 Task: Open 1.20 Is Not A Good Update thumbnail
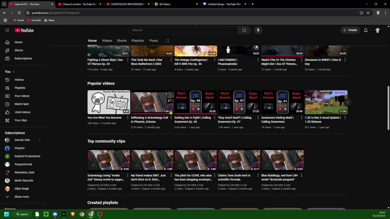tap(326, 102)
